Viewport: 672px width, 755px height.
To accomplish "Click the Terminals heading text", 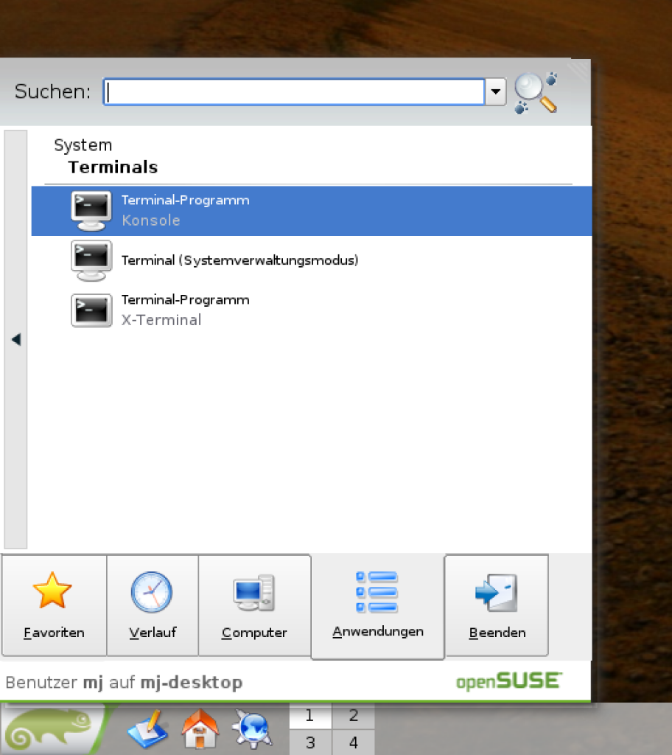I will (x=113, y=167).
